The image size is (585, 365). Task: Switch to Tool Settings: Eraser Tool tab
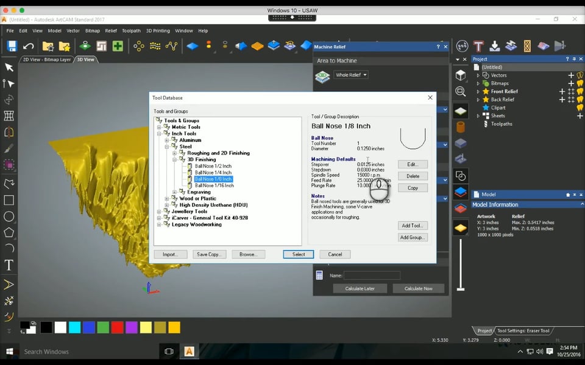(x=523, y=331)
